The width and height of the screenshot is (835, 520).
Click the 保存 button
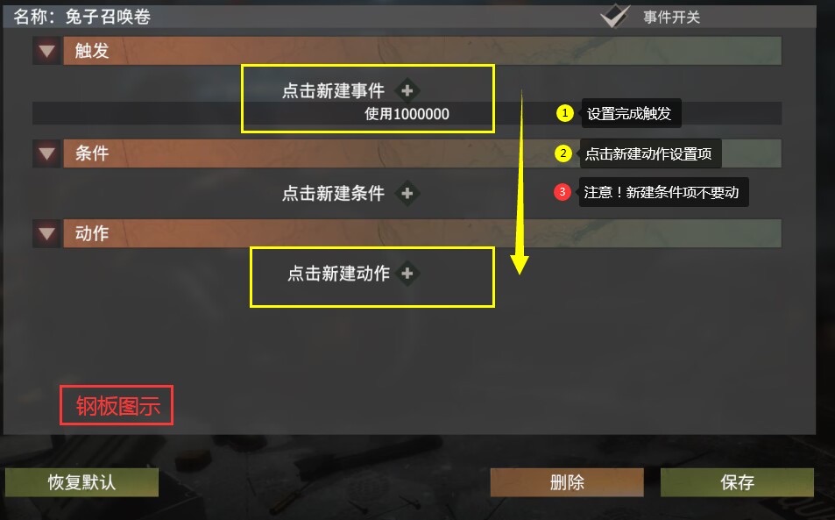pyautogui.click(x=737, y=482)
